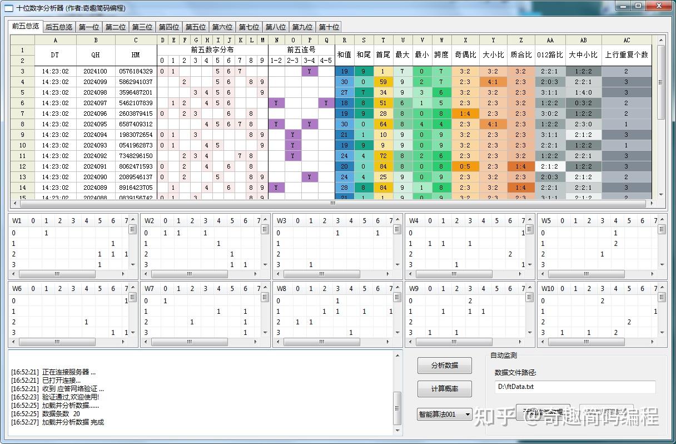Click the QH cell 2024100

click(96, 71)
